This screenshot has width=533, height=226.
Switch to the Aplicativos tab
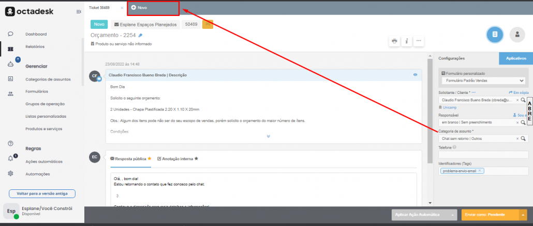pyautogui.click(x=515, y=58)
